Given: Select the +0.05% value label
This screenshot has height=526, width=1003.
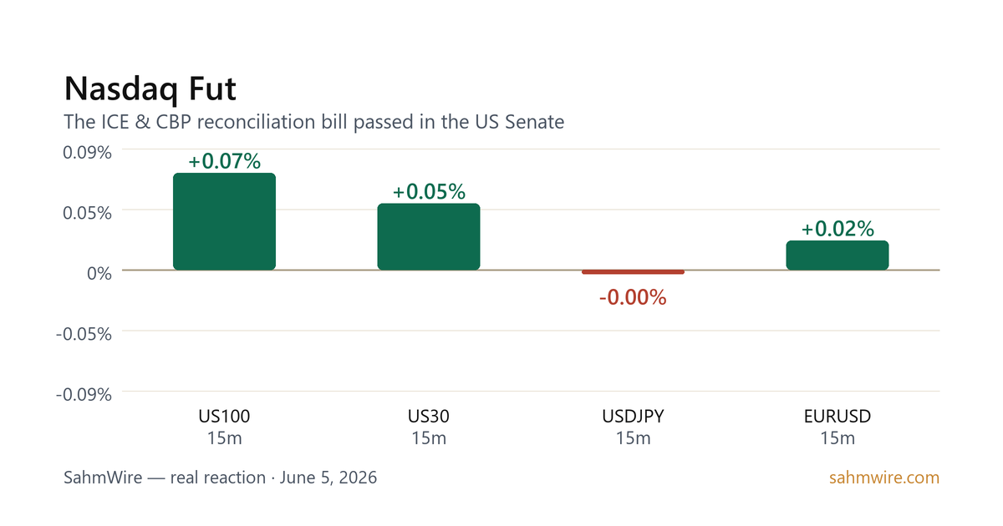Looking at the screenshot, I should click(429, 191).
